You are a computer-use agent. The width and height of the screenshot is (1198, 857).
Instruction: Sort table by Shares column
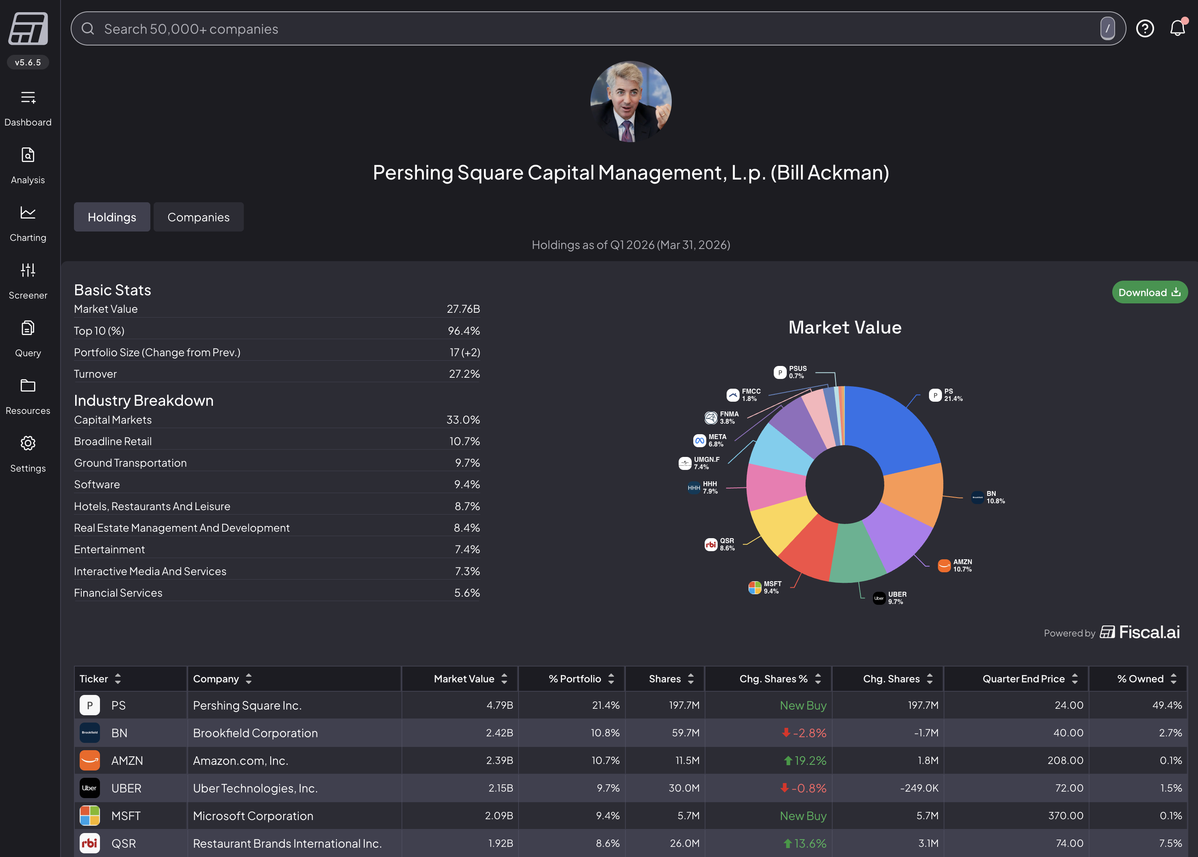point(690,679)
